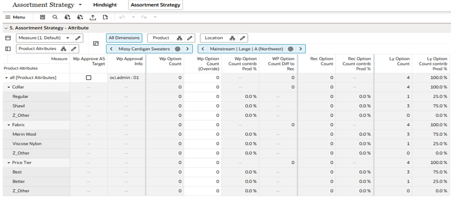
Task: Click the Mainstream | Large | A (Northwest) selector
Action: [247, 49]
